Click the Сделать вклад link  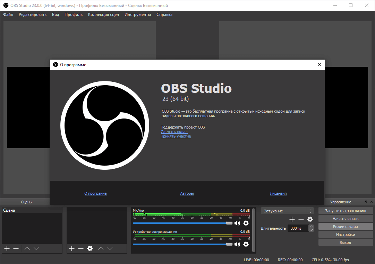coord(174,132)
